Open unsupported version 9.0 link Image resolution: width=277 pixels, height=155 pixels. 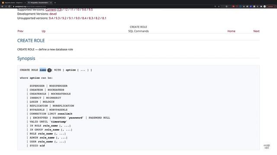[x=77, y=18]
